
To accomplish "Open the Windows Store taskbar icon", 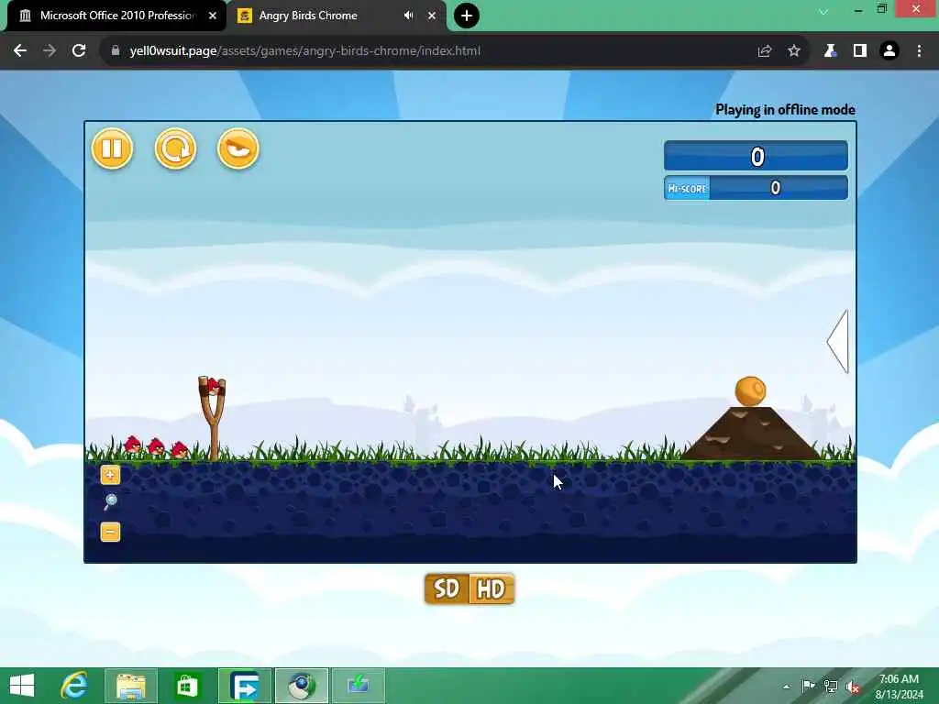I will point(187,686).
